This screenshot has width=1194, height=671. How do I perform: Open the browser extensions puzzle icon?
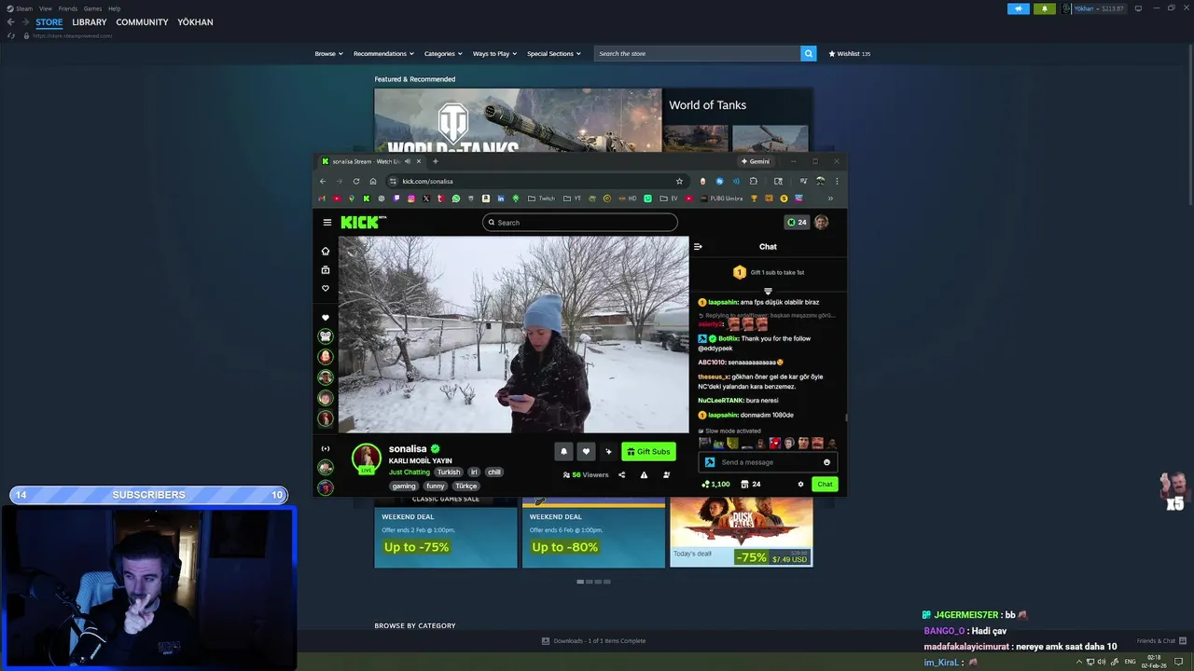(x=753, y=181)
